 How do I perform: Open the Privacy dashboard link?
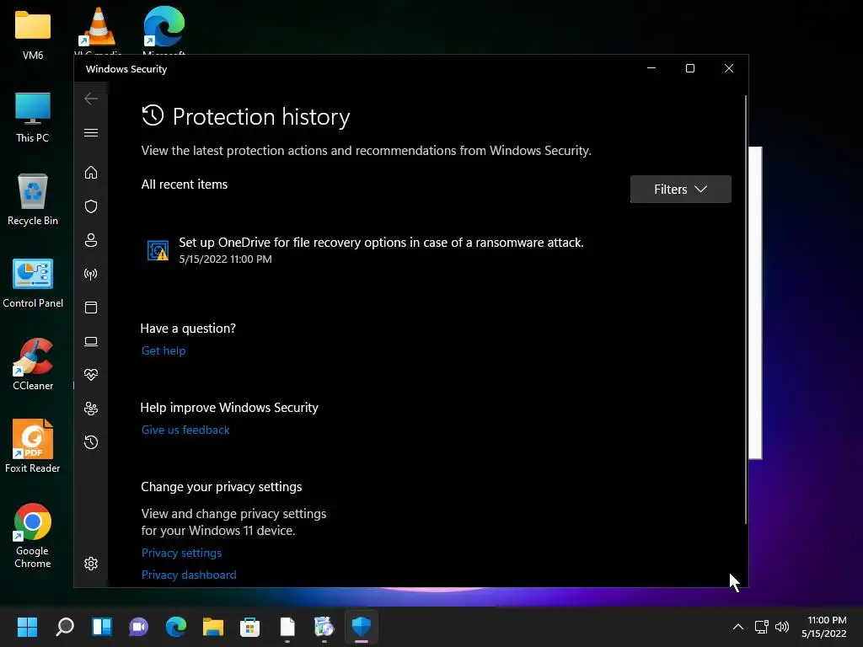click(x=189, y=575)
